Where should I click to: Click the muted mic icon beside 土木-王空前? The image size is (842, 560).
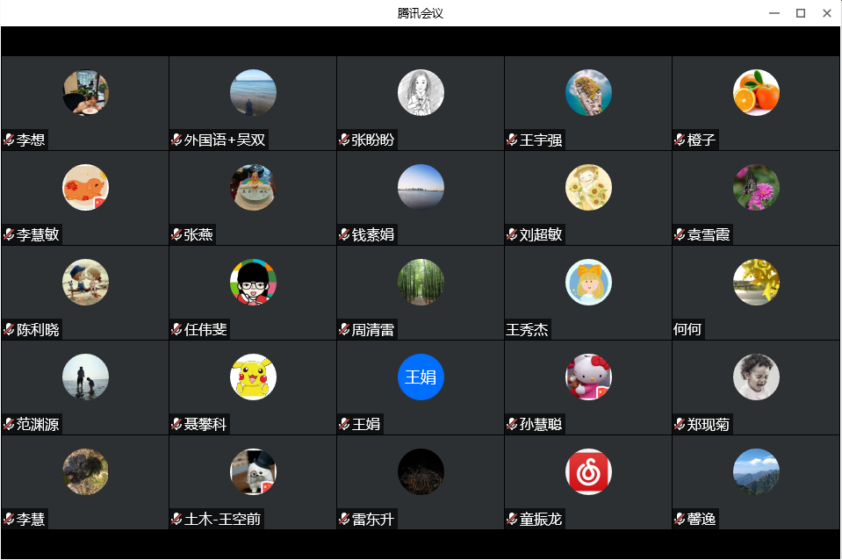pyautogui.click(x=176, y=519)
